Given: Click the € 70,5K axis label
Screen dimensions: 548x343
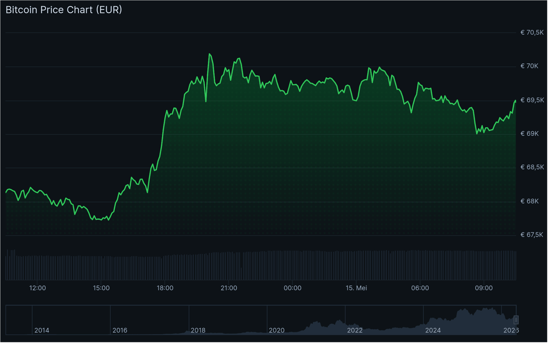Looking at the screenshot, I should [532, 32].
